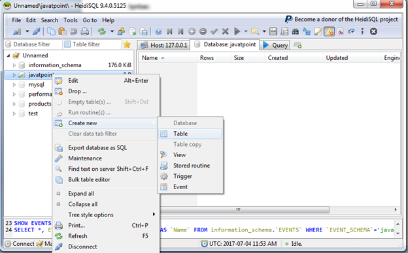Viewport: 408px width, 253px height.
Task: Click the round black X toolbar icon
Action: point(373,32)
